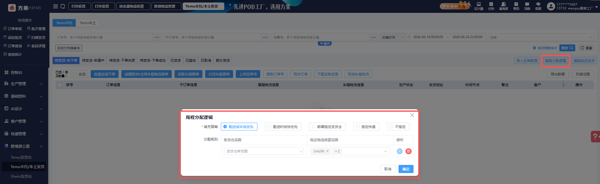The image size is (600, 184).
Task: Expand 客户管理 in sidebar
Action: pyautogui.click(x=23, y=121)
